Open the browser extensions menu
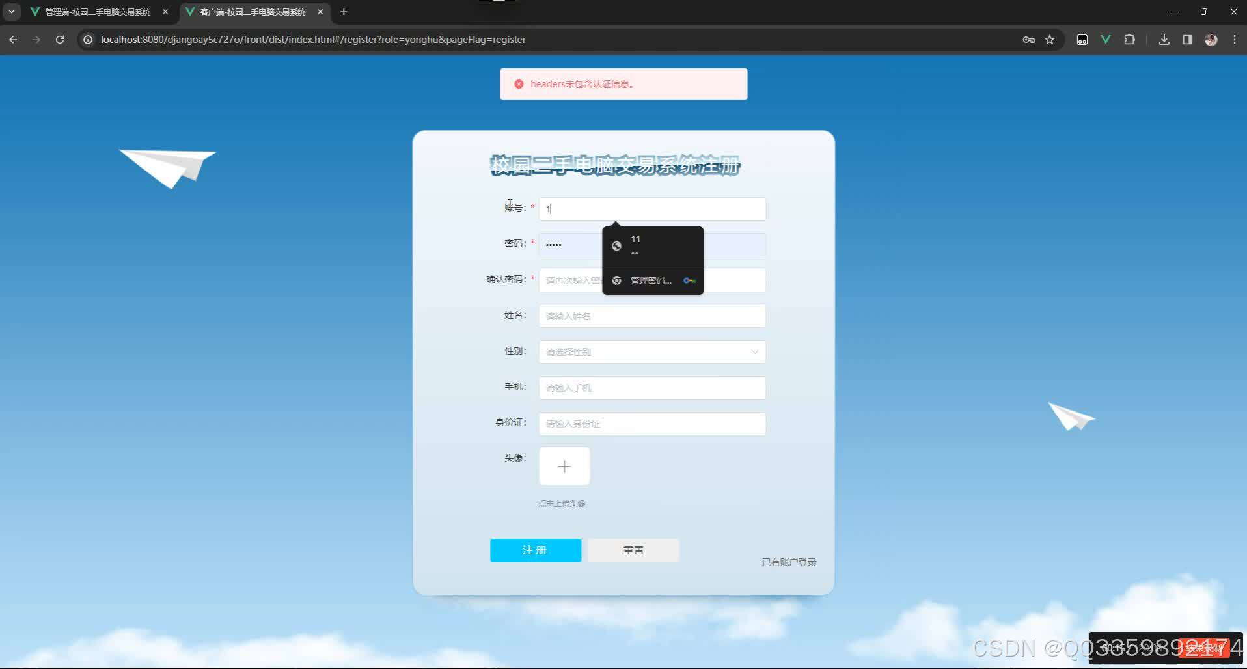Image resolution: width=1247 pixels, height=669 pixels. tap(1129, 40)
